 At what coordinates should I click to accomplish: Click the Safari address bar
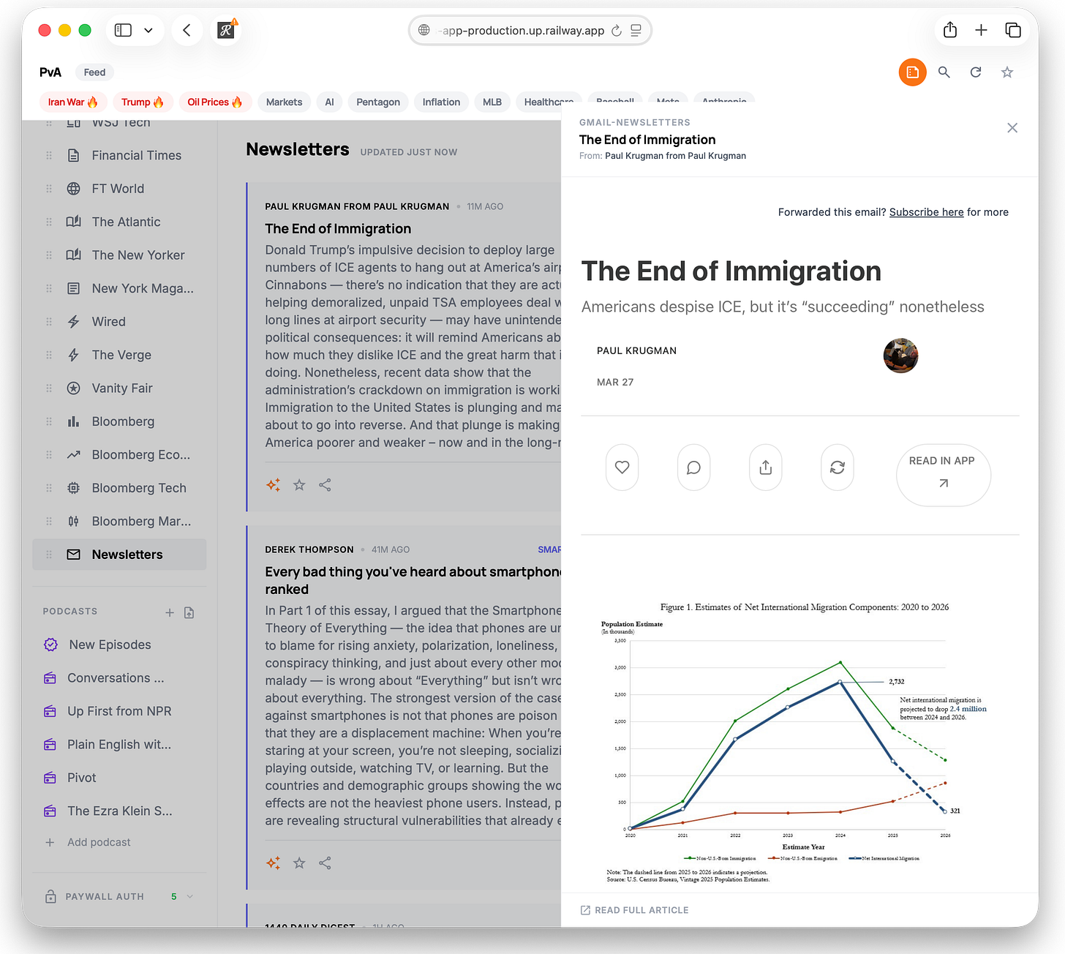click(530, 30)
